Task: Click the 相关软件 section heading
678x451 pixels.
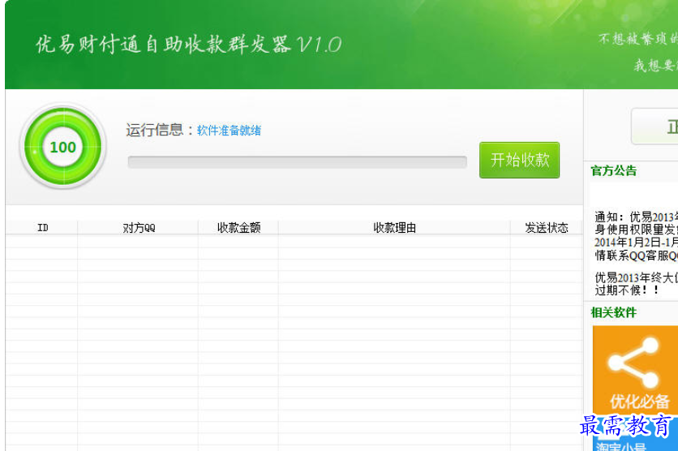Action: coord(614,312)
